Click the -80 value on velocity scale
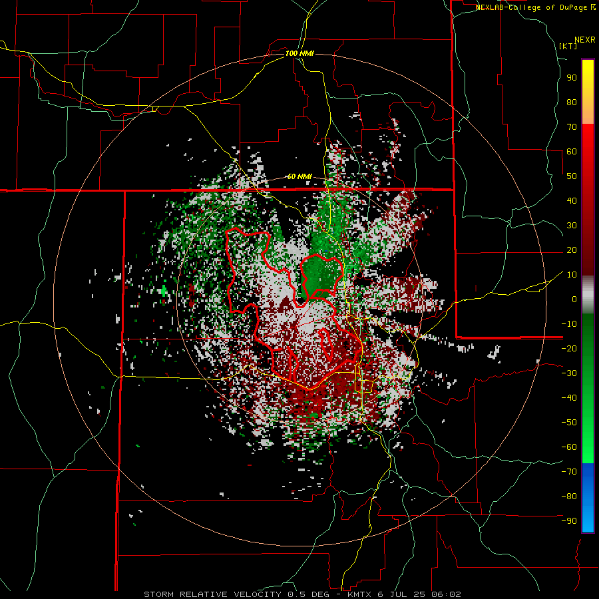 click(x=569, y=497)
